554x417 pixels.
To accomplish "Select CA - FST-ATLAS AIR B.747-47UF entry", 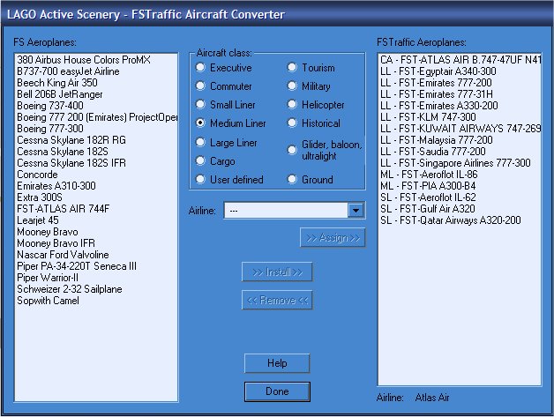I will pyautogui.click(x=460, y=60).
